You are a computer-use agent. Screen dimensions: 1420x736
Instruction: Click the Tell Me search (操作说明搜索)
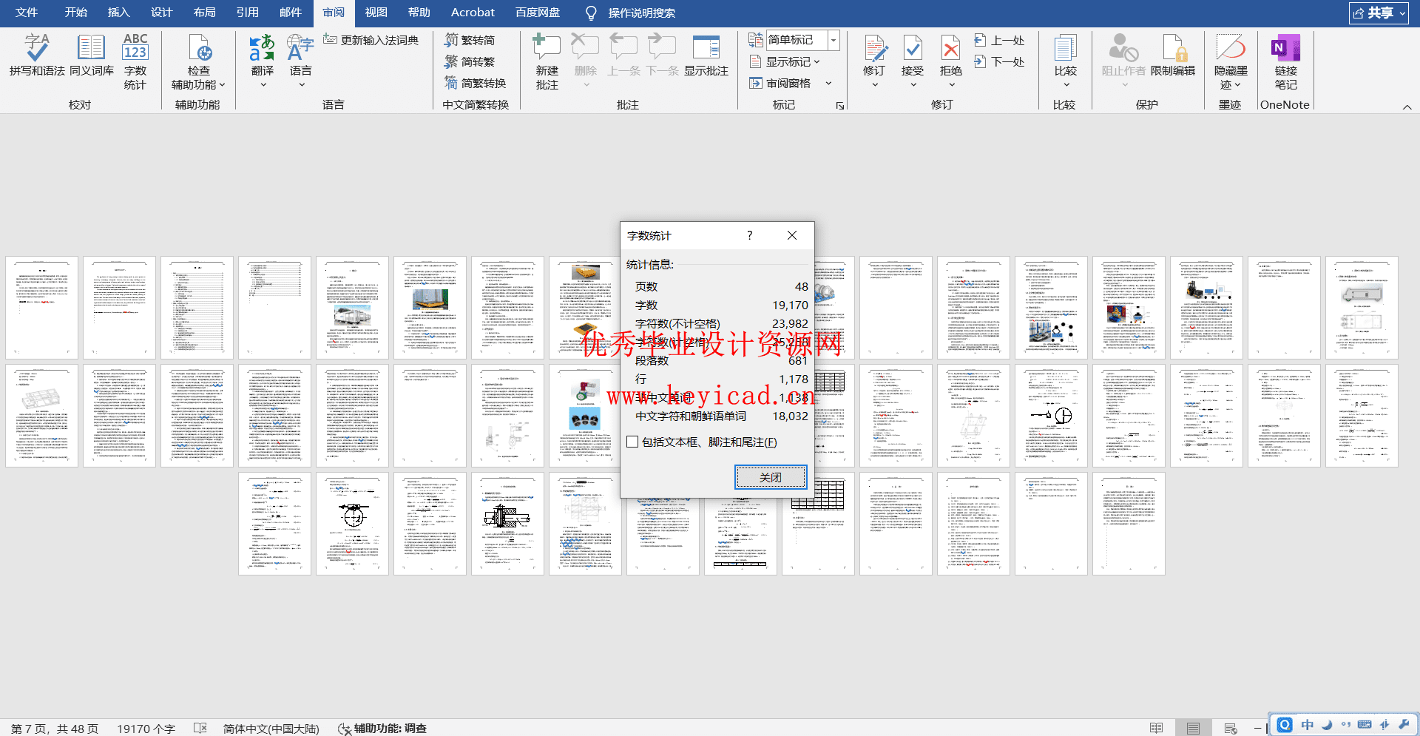[x=641, y=13]
